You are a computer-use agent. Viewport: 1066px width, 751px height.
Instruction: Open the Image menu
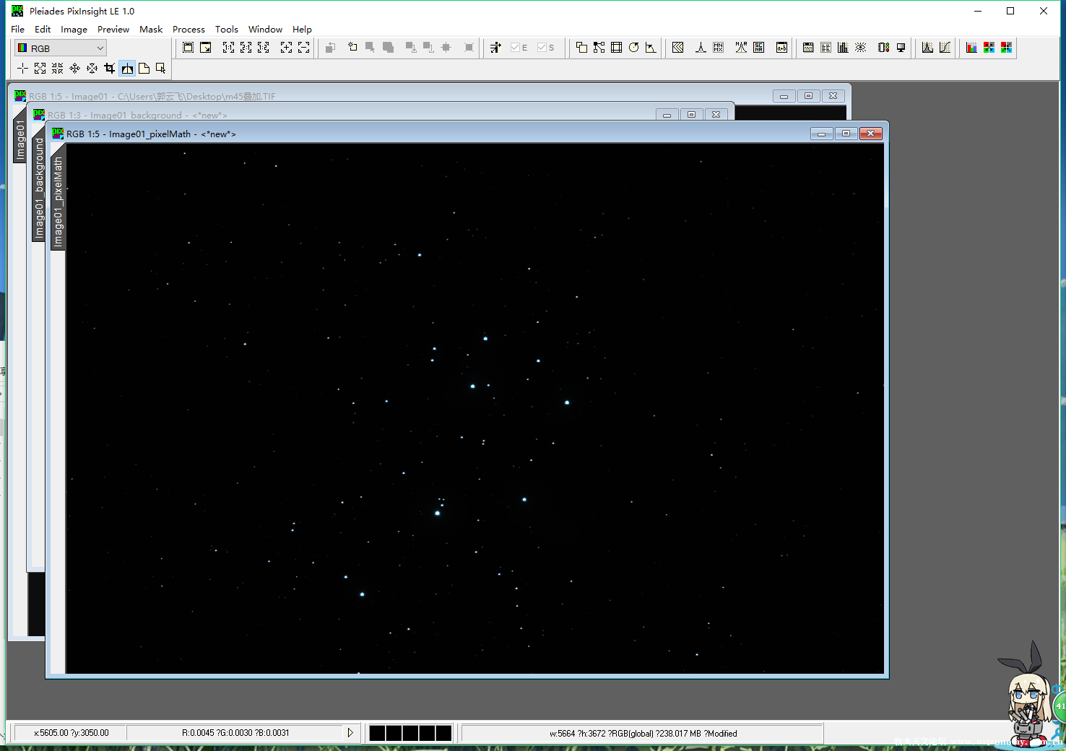pos(74,30)
